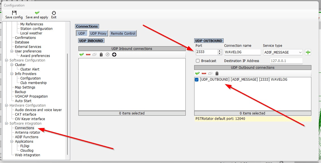Click the 'PSTRotator default port: 12040' note
Viewport: 321px width, 163px height.
point(221,118)
